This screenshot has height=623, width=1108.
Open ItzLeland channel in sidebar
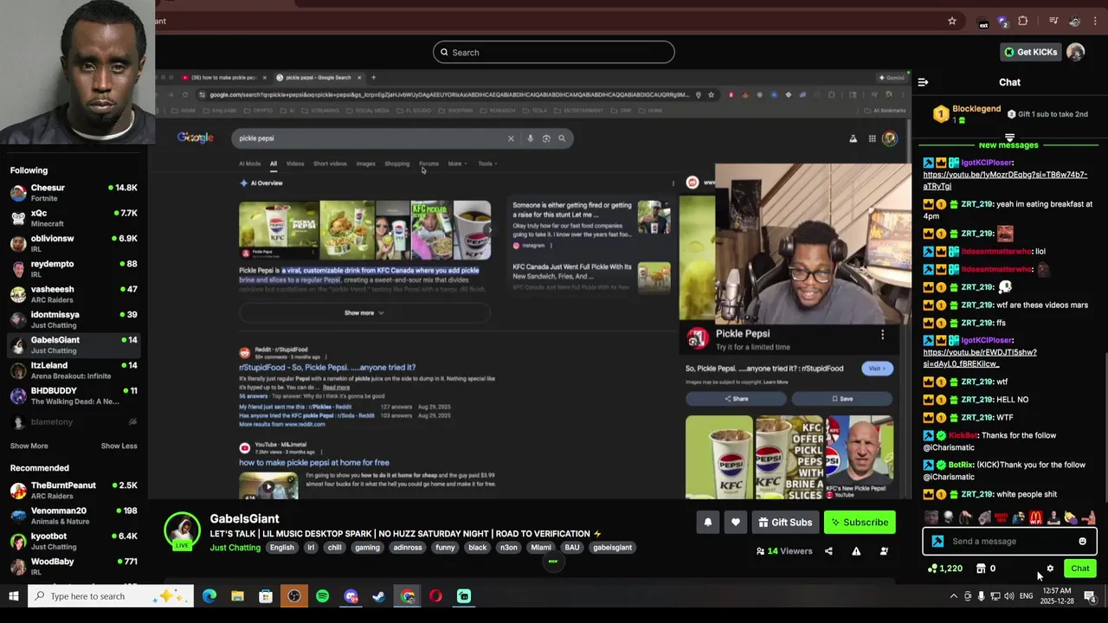[x=74, y=370]
